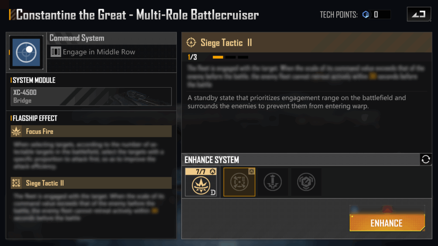Click the ENHANCE button
438x246 pixels.
[387, 223]
